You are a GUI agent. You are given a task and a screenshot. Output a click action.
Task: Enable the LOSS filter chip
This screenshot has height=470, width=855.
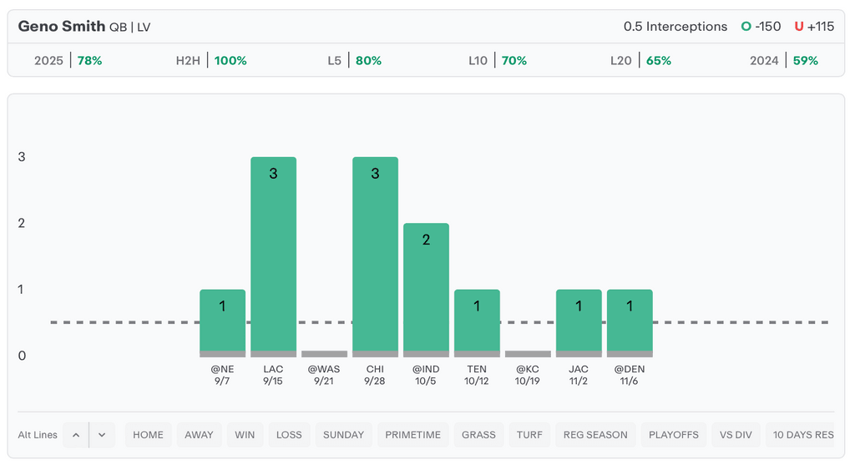coord(289,435)
